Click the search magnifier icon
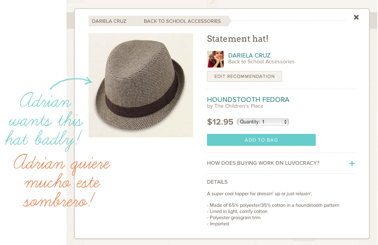 [x=212, y=3]
